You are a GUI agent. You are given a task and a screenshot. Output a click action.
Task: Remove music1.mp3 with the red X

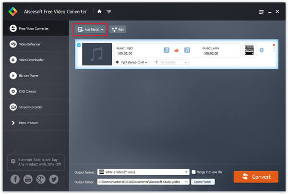274,45
